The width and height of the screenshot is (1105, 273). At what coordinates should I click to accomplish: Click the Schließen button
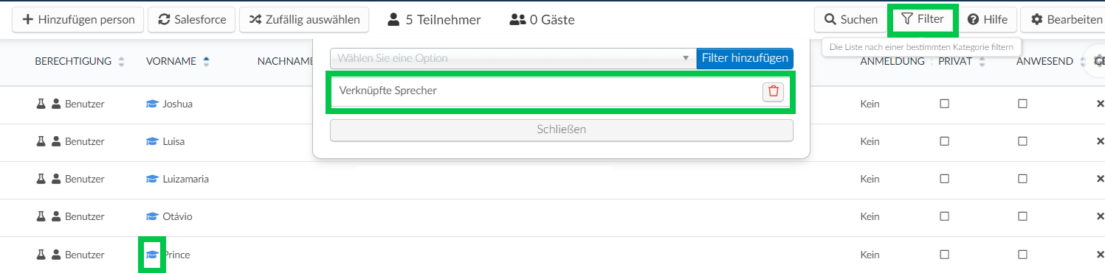point(562,130)
